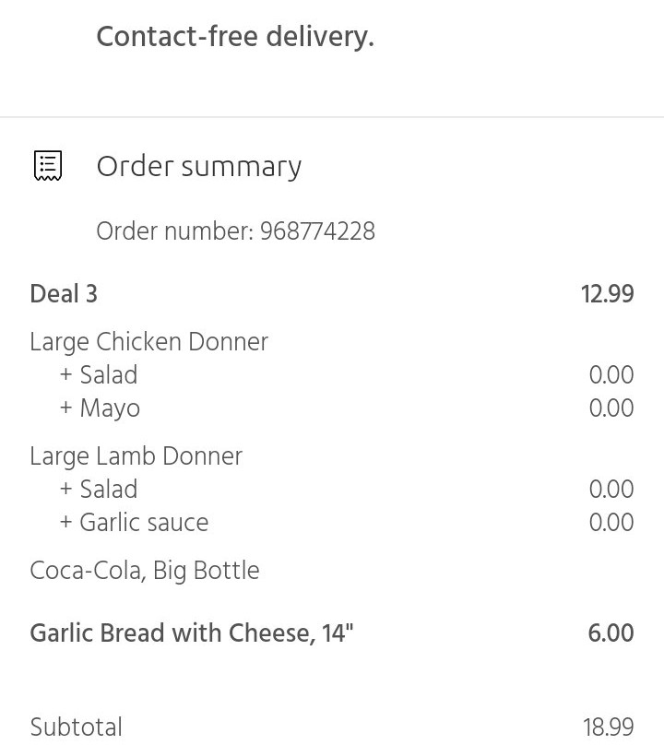Open Garlic Bread with Cheese, 14" item
This screenshot has width=664, height=745.
(x=192, y=633)
